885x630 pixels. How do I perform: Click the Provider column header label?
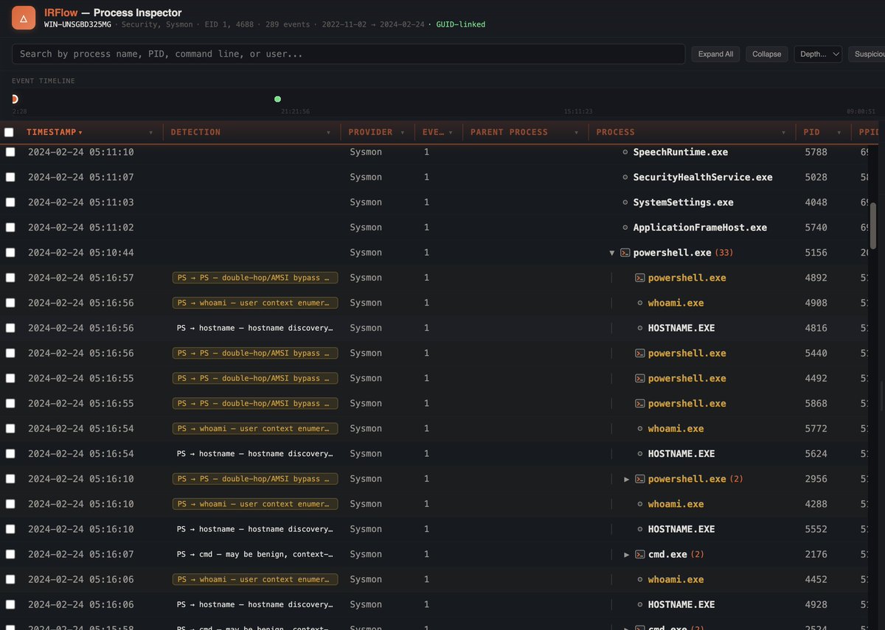[370, 132]
